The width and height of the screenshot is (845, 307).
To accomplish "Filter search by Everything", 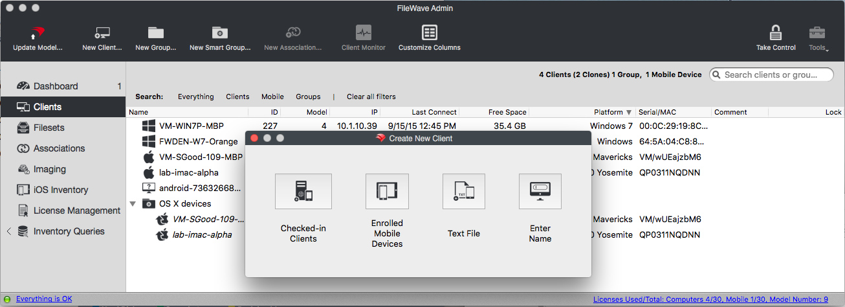I will [x=196, y=97].
